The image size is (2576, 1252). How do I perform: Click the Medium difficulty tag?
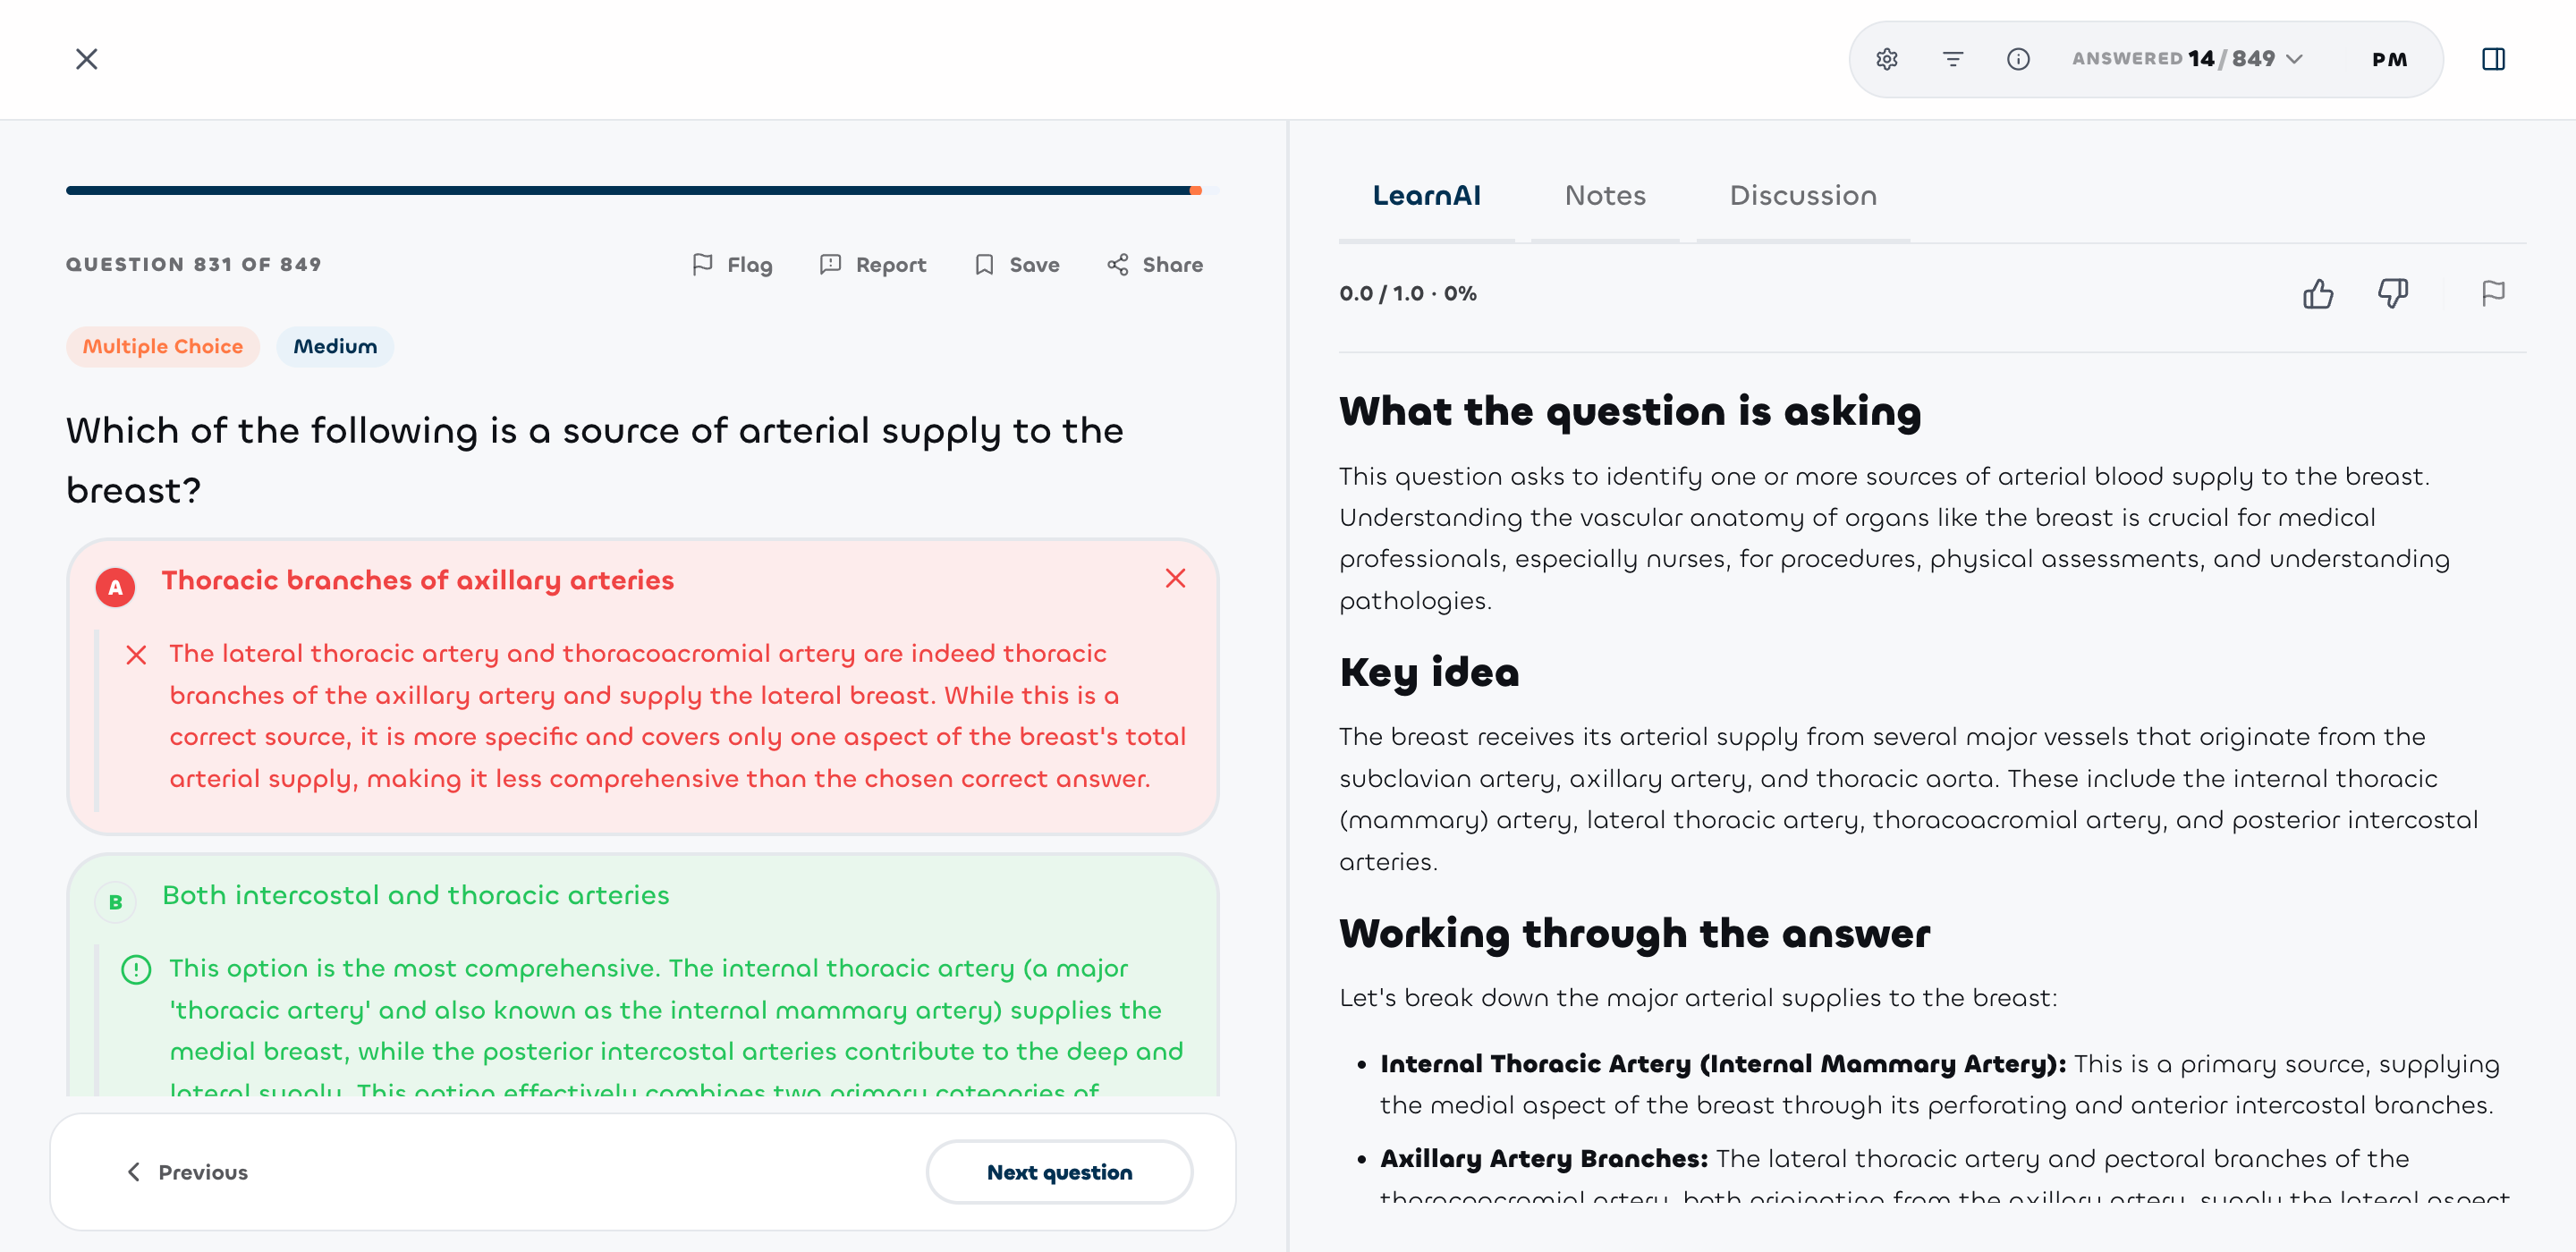(x=335, y=347)
